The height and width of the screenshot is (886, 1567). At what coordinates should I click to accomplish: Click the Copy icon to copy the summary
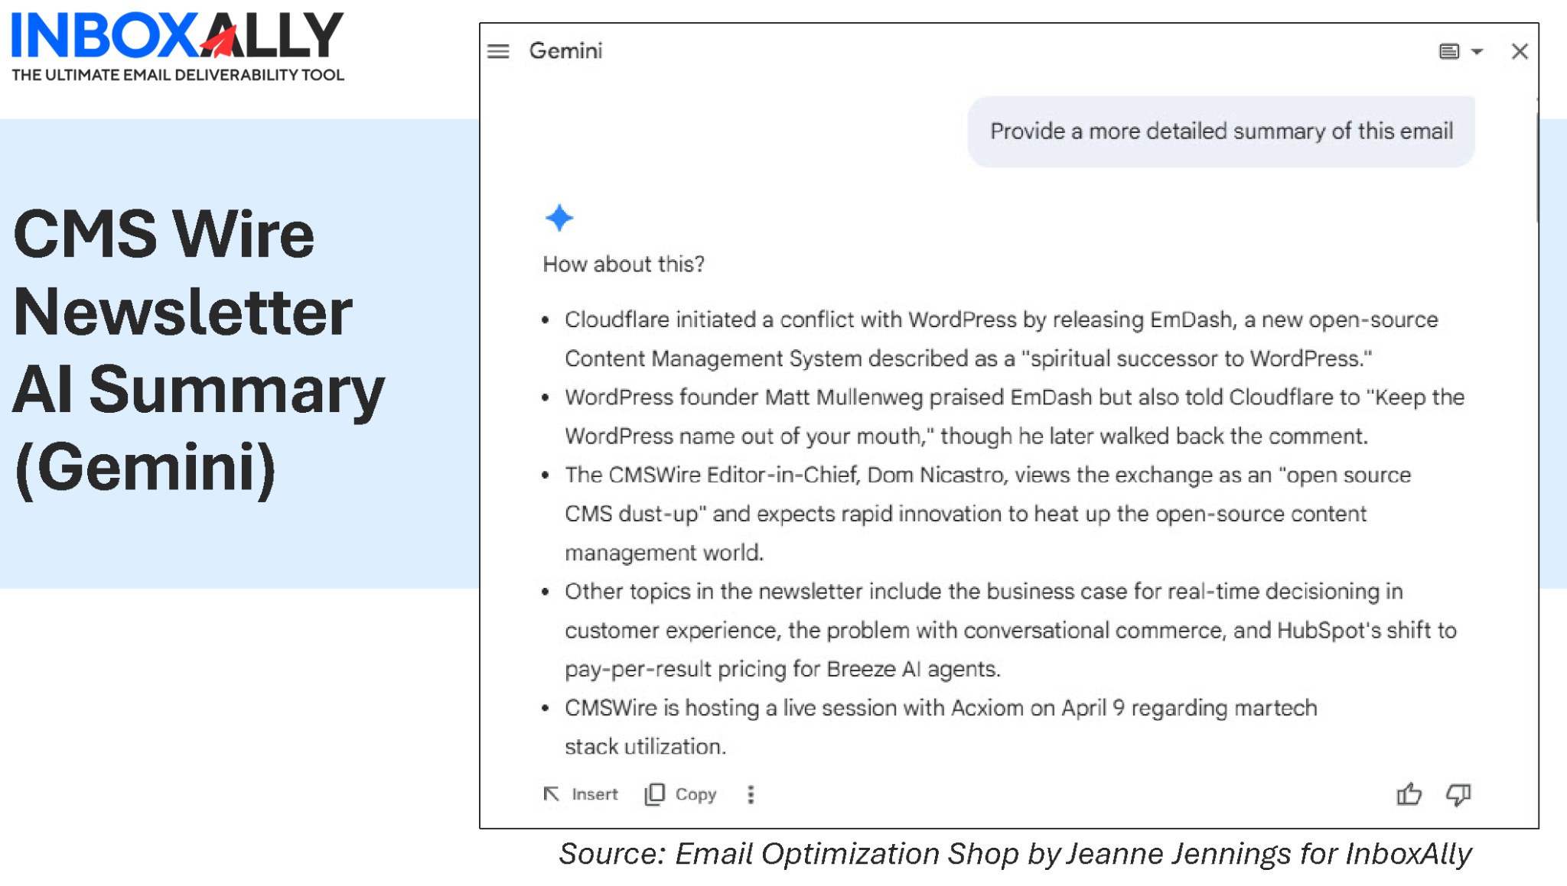point(654,794)
